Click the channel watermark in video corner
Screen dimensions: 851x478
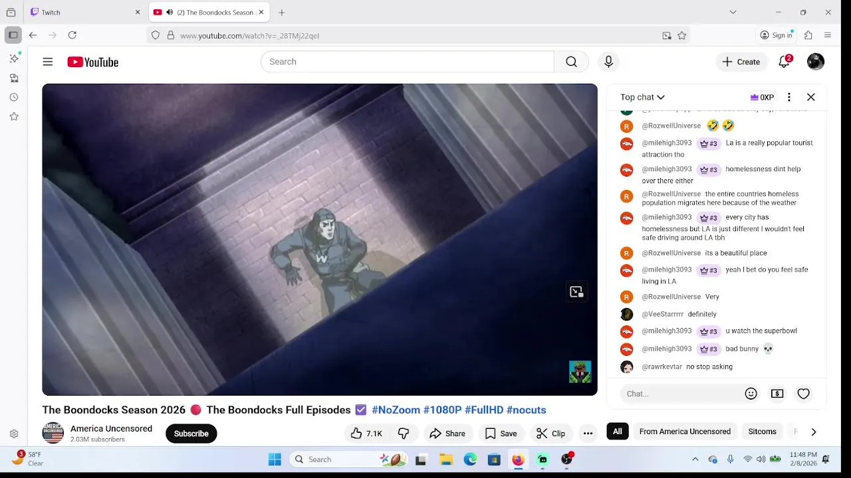(580, 372)
